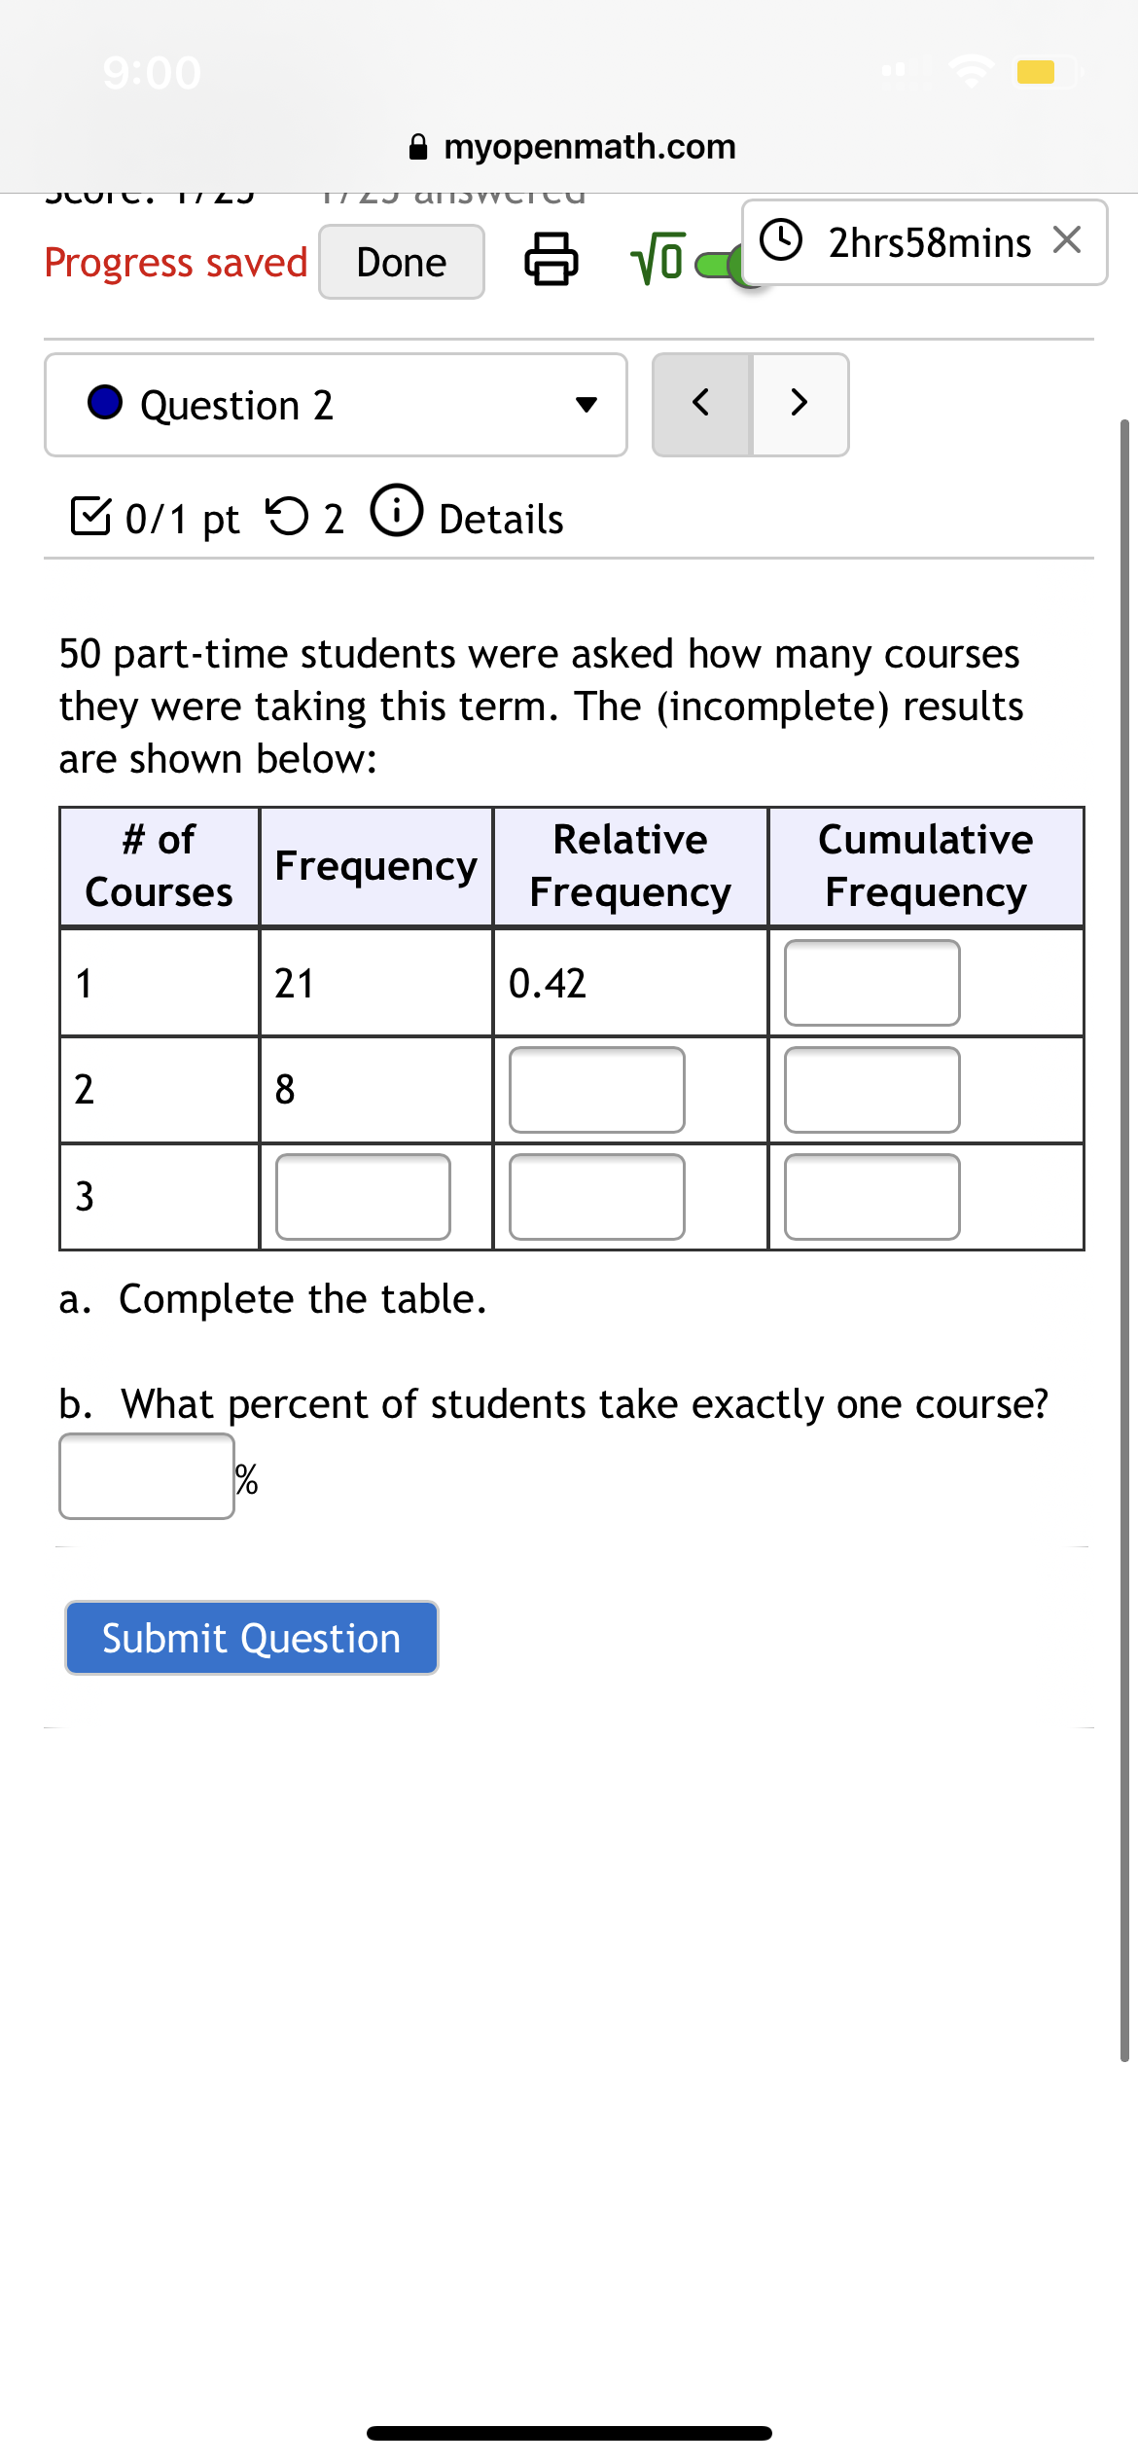Click the blue status dot beside Question 2
The width and height of the screenshot is (1138, 2464).
(104, 402)
